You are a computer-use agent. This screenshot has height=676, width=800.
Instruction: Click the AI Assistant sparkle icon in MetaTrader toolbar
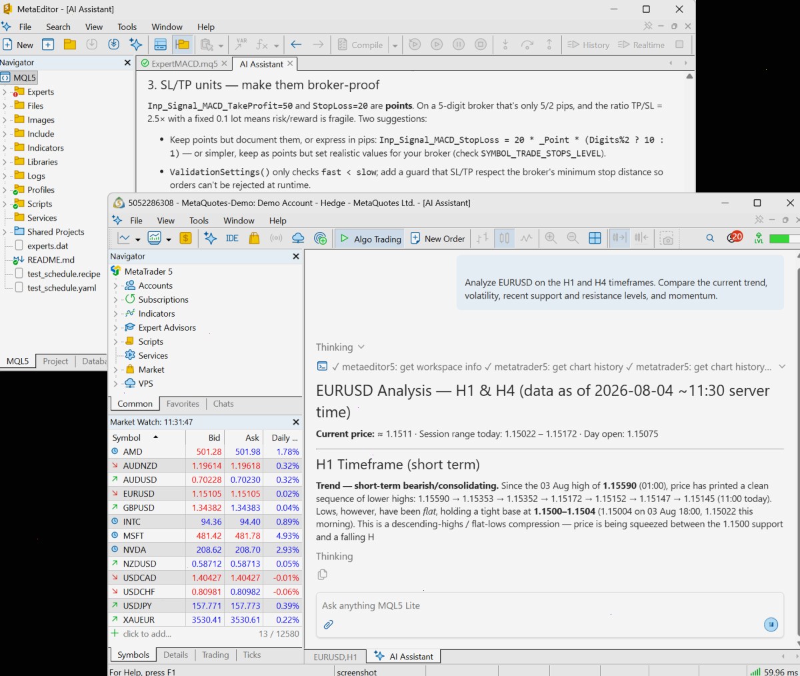coord(210,239)
